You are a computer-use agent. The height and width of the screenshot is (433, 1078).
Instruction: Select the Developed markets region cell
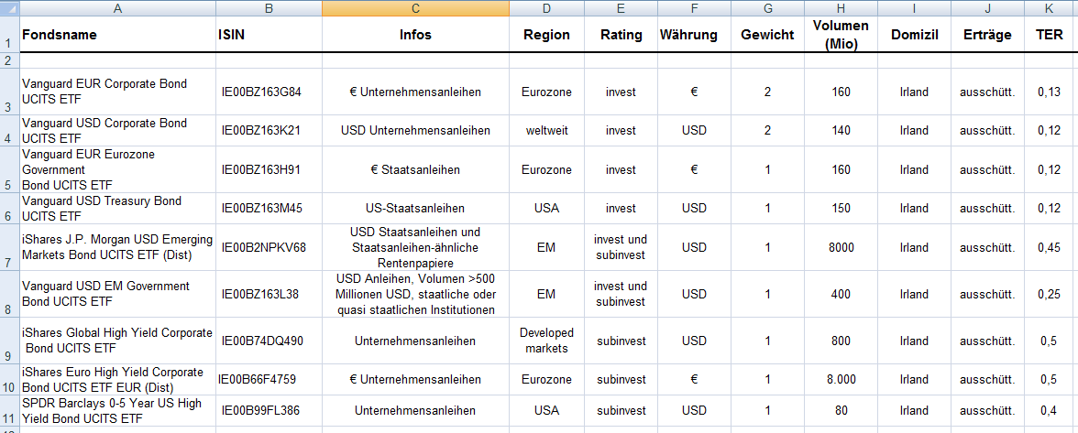coord(546,341)
